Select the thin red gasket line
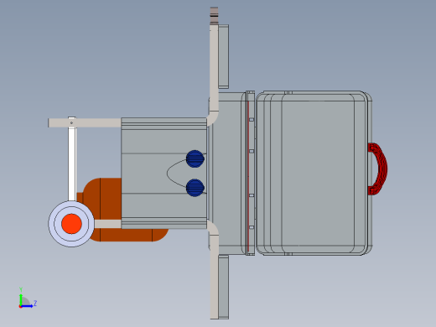 point(248,176)
